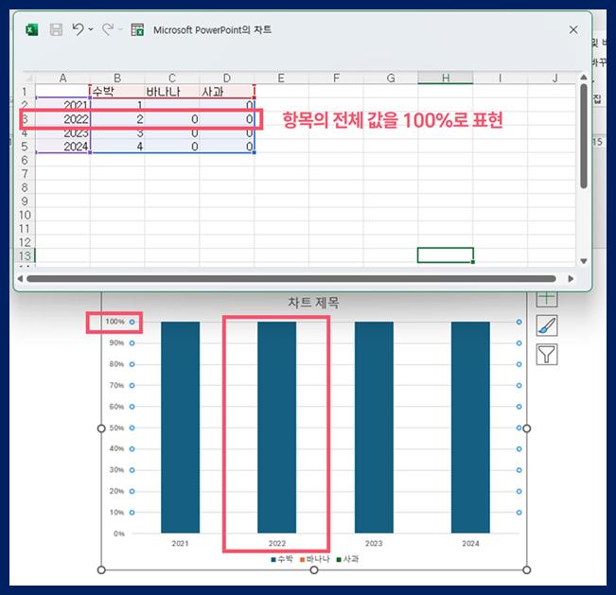This screenshot has width=616, height=595.
Task: Select row 1 header
Action: 25,92
